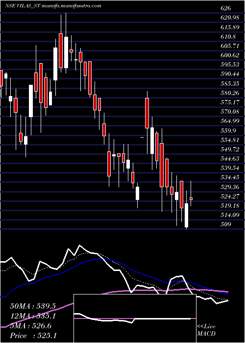Viewport: 245px width, 343px height.
Task: Click the 575.17 axis label
Action: pos(230,102)
